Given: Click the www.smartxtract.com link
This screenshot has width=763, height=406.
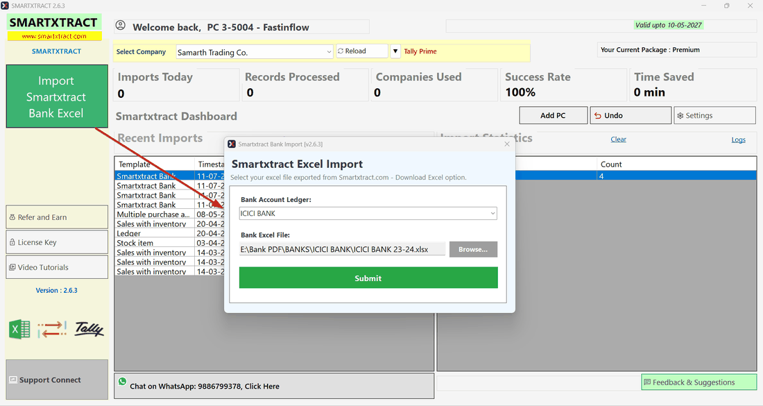Looking at the screenshot, I should click(x=55, y=36).
